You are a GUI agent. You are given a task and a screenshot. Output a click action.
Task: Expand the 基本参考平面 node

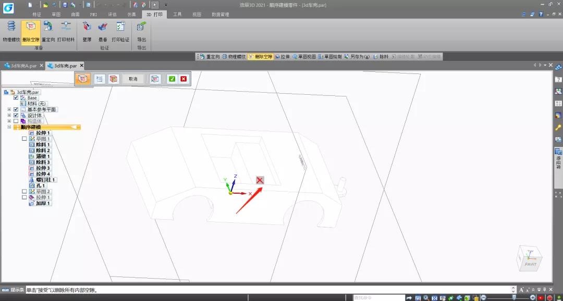[9, 109]
